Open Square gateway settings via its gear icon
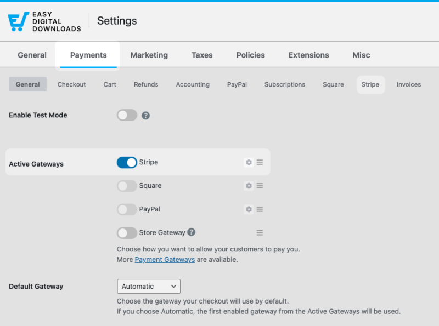The height and width of the screenshot is (326, 439). click(249, 186)
